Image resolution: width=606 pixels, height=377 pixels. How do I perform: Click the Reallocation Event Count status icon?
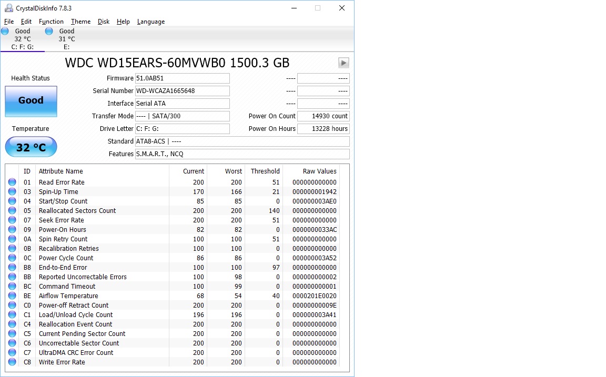click(x=13, y=324)
